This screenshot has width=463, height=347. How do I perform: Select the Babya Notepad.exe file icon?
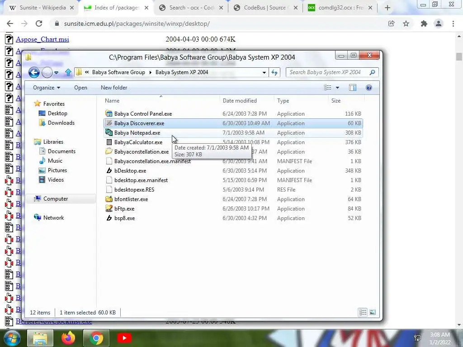tap(109, 132)
